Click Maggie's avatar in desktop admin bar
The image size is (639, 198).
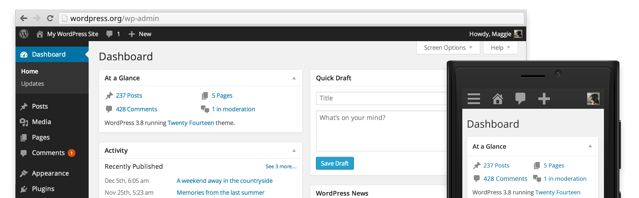coord(518,34)
